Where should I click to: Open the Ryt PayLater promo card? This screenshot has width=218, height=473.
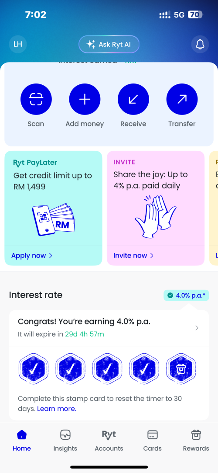pyautogui.click(x=53, y=208)
